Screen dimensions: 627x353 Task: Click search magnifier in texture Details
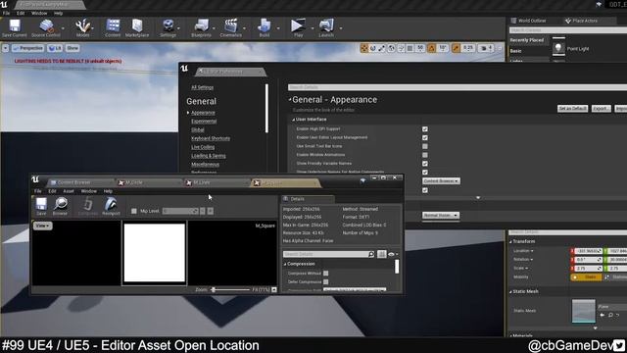tap(370, 254)
